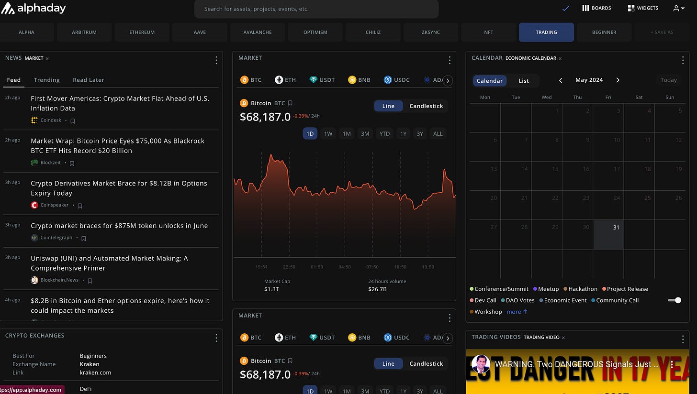
Task: Select the NFT board tab
Action: 488,32
